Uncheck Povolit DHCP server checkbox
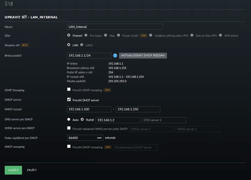The image size is (251, 180). (x=69, y=99)
